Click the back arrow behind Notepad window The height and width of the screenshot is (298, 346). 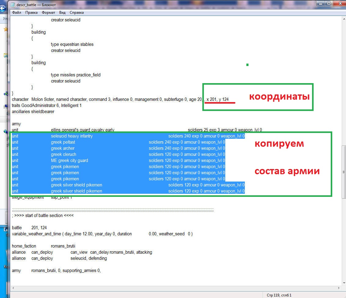pos(3,9)
